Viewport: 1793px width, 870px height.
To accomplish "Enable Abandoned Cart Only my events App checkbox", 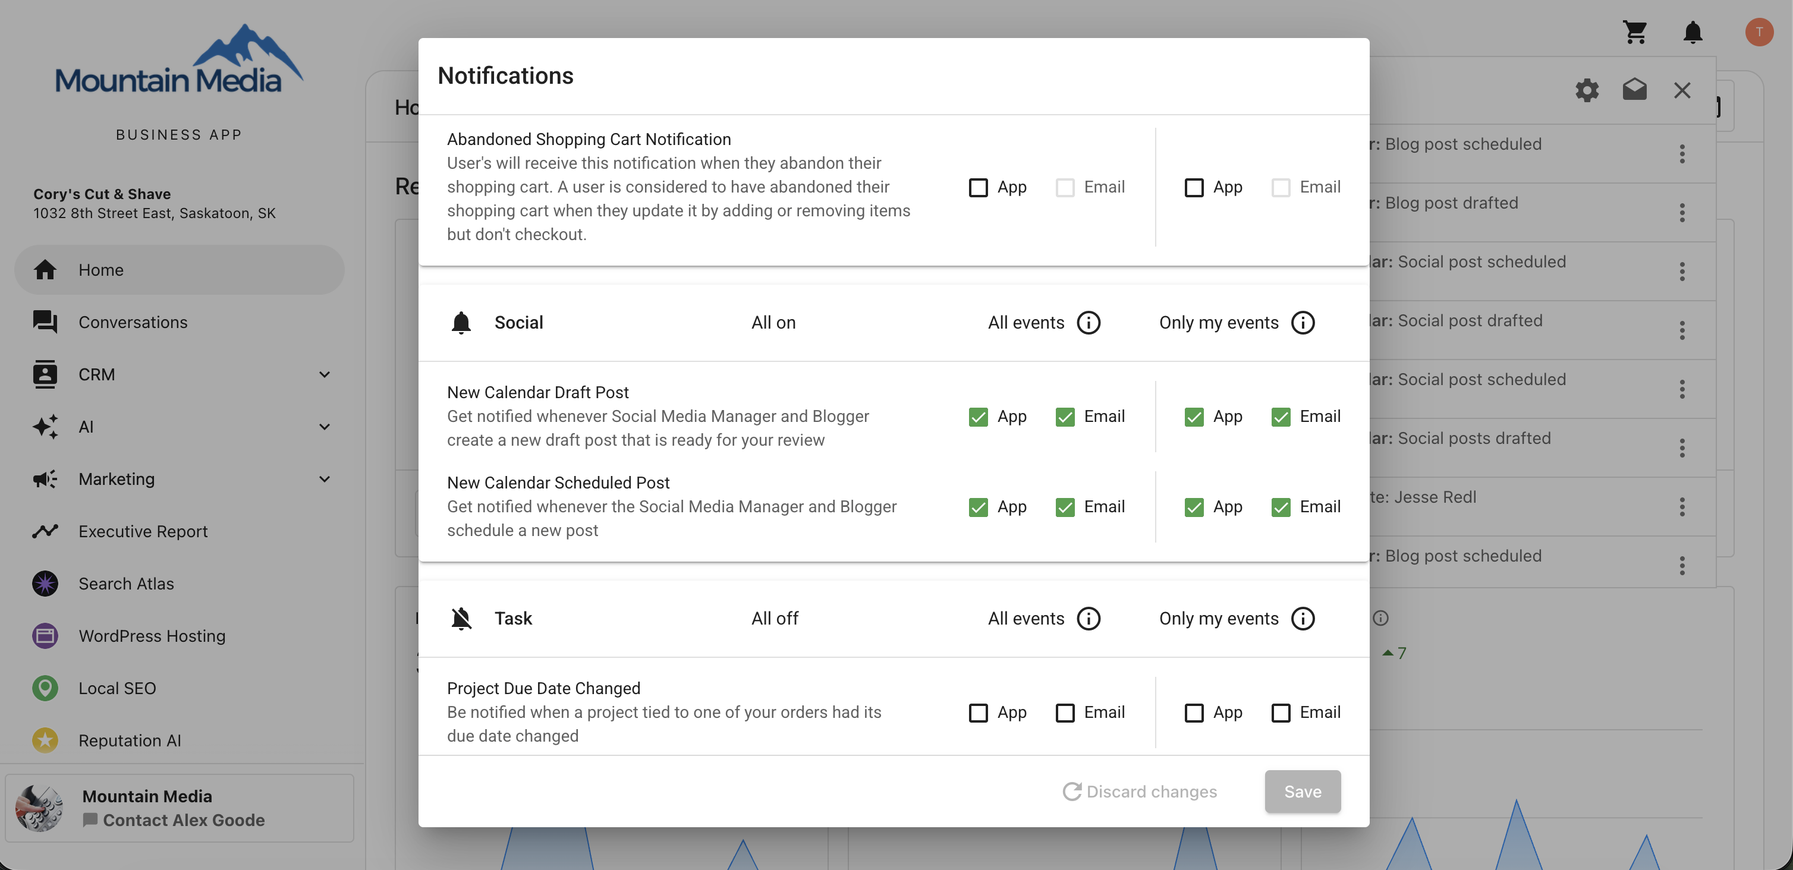I will (1194, 187).
